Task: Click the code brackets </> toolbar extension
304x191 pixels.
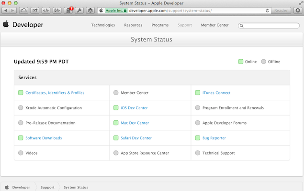Action: [46, 11]
